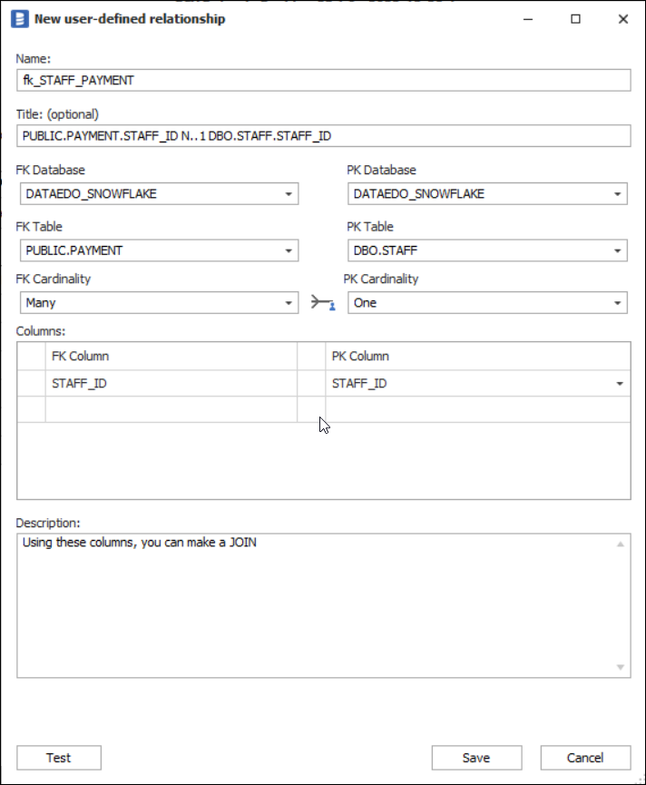Close the New user-defined relationship dialog

(622, 18)
